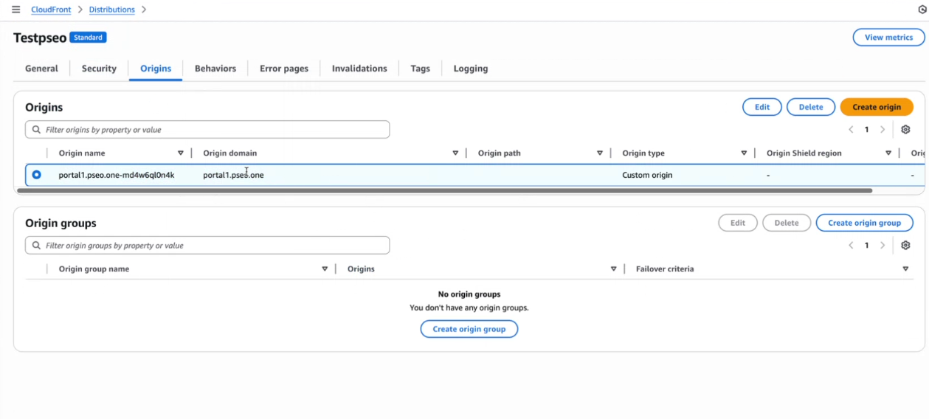Switch to the Invalidations tab
The width and height of the screenshot is (929, 419).
(x=359, y=69)
